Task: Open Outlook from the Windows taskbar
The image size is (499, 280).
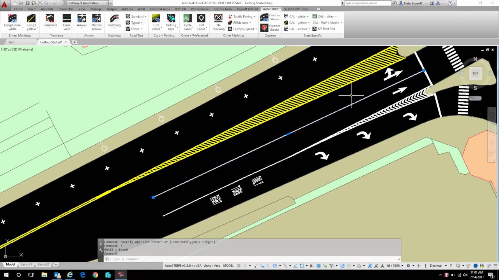Action: pyautogui.click(x=57, y=275)
